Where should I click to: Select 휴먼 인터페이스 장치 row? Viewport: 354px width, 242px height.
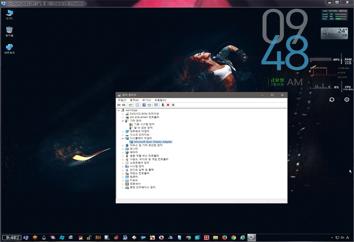click(x=143, y=188)
